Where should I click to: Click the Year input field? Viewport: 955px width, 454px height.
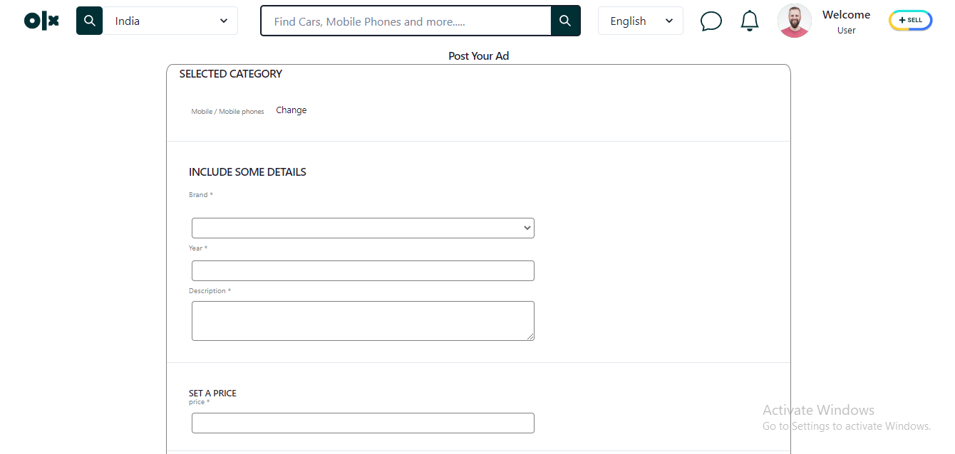[363, 270]
